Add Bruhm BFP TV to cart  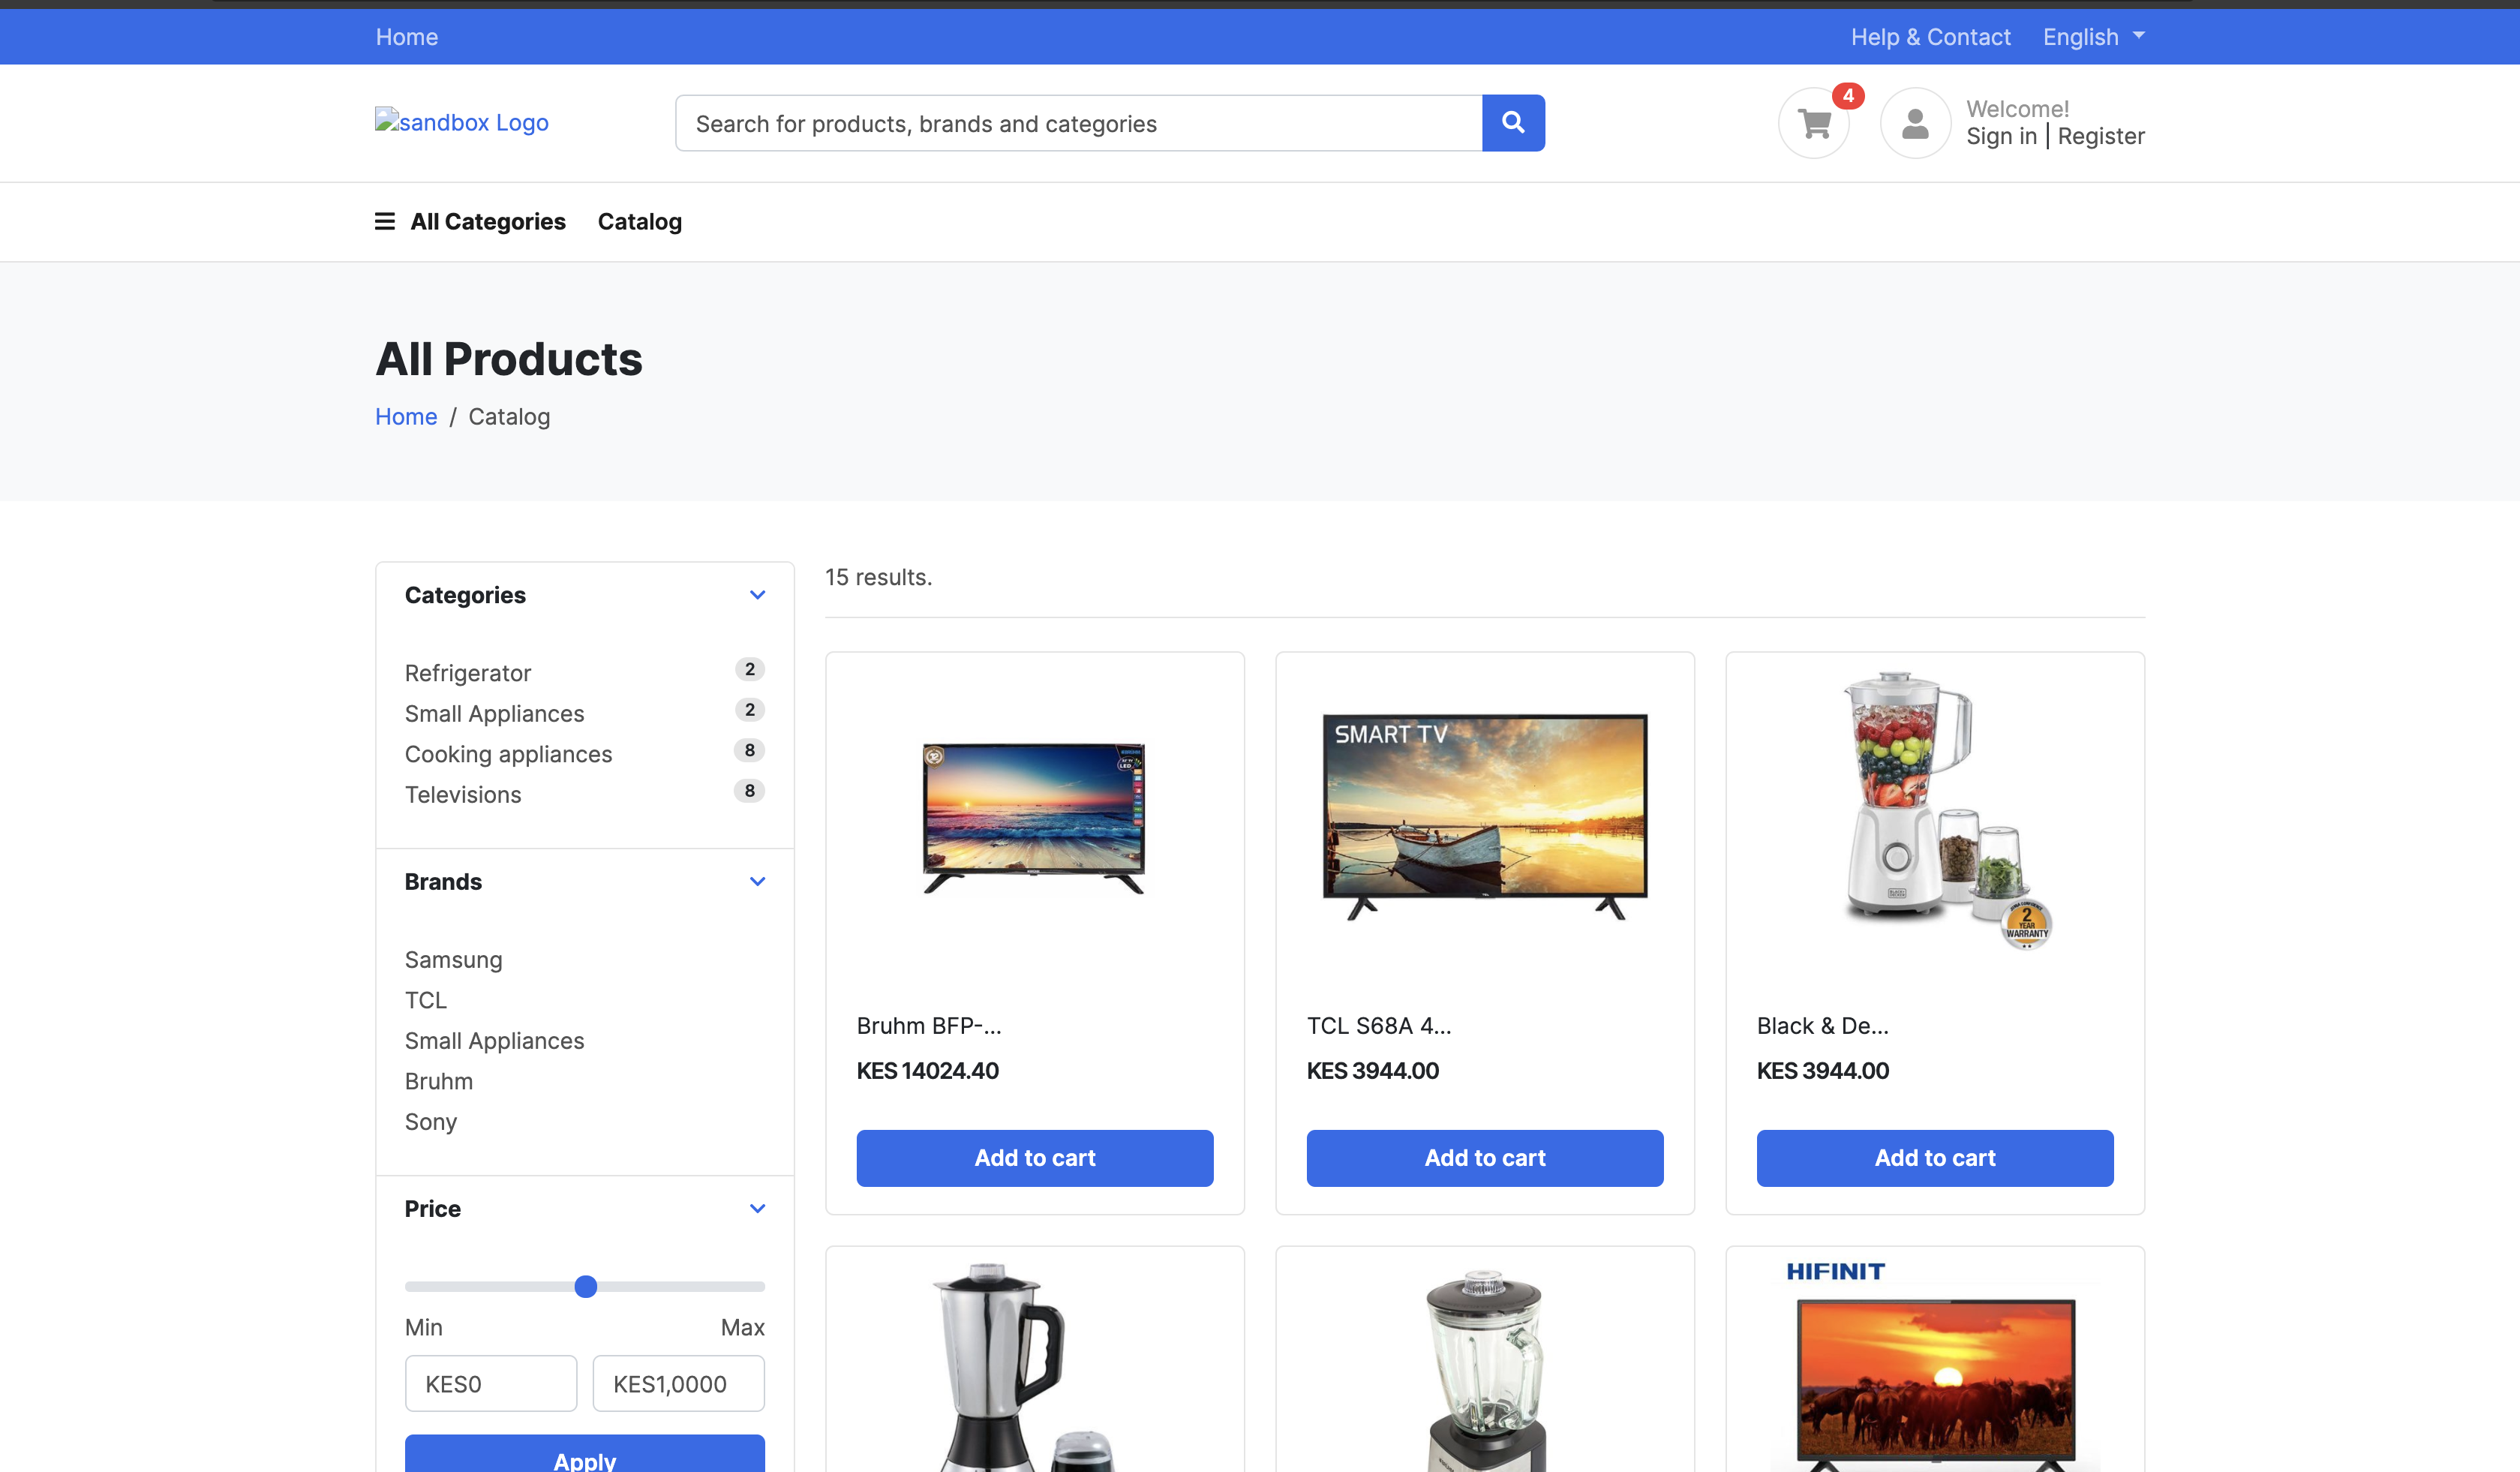pos(1035,1158)
